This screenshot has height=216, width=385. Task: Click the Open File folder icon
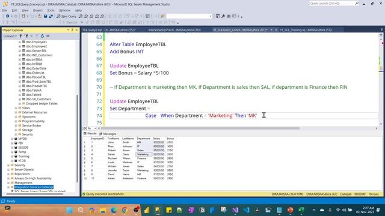40,16
